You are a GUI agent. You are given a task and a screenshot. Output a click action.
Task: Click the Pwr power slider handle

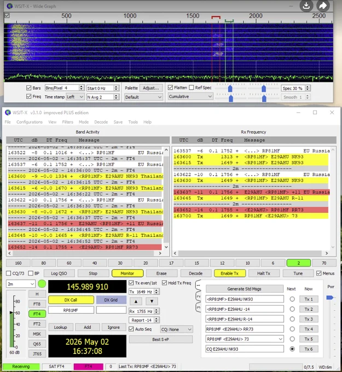tap(329, 297)
